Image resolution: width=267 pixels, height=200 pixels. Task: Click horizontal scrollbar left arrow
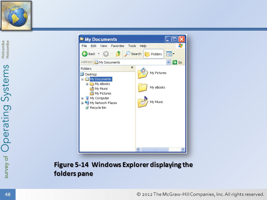click(x=138, y=149)
